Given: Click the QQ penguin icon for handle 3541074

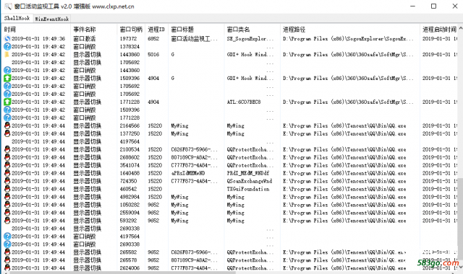Looking at the screenshot, I should 7,165.
